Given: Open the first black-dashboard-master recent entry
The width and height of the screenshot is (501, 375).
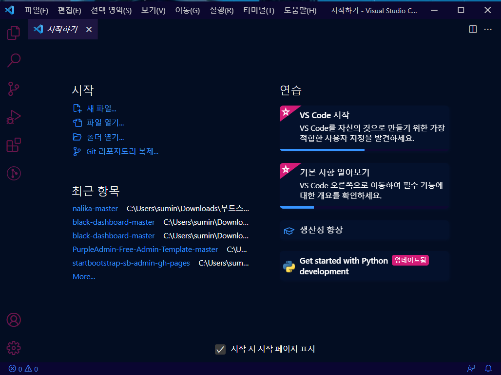Looking at the screenshot, I should [114, 222].
